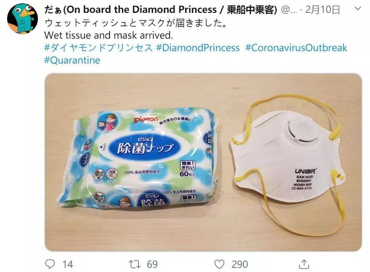The width and height of the screenshot is (370, 272).
Task: Click the reply count 14
Action: tap(68, 264)
